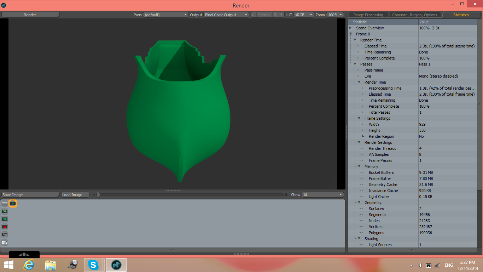Open the Final Color Output dropdown
483x272 pixels.
tap(226, 15)
